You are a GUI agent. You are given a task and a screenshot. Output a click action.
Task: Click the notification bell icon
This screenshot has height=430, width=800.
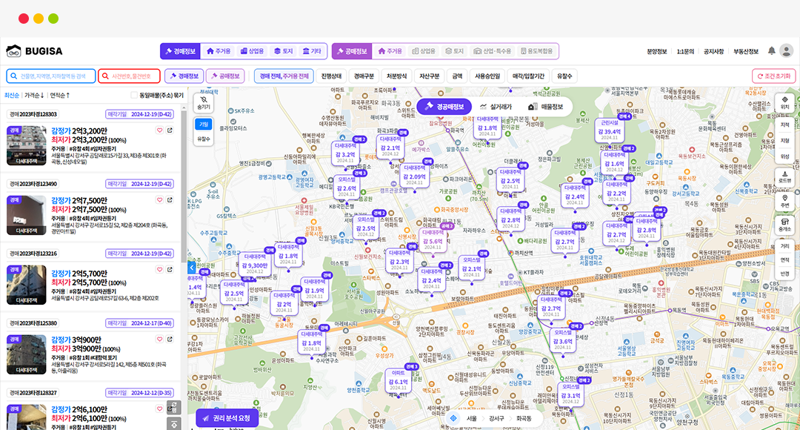coord(771,50)
